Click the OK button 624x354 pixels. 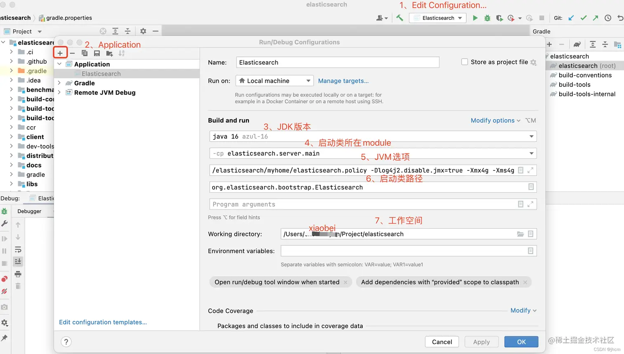522,342
